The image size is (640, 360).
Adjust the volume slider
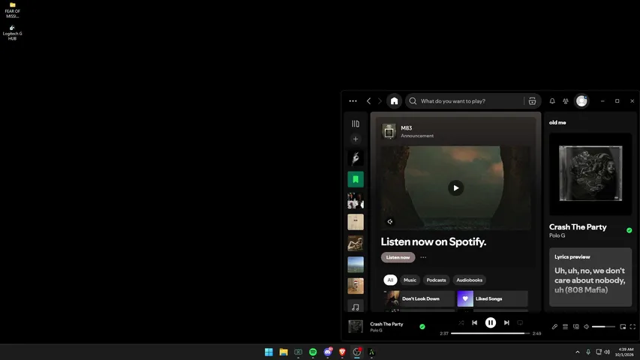604,326
